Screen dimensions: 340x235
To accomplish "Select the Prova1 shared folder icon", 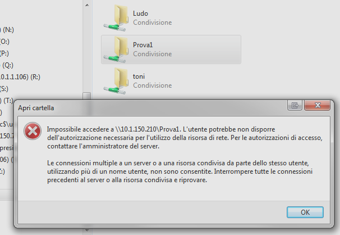I will [116, 49].
